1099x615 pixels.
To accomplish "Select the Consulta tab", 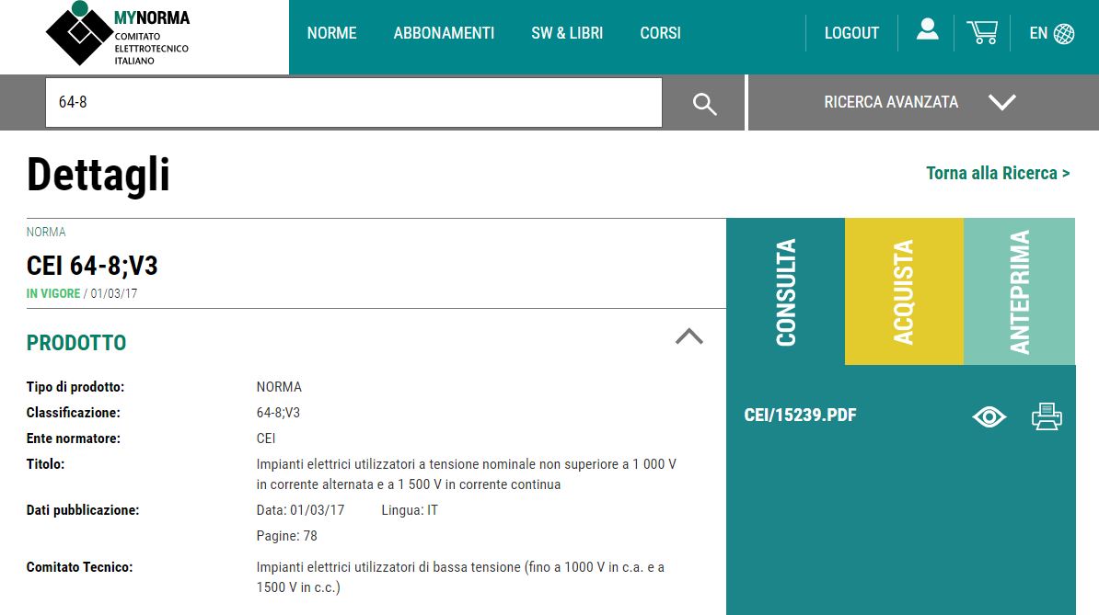I will [x=785, y=292].
